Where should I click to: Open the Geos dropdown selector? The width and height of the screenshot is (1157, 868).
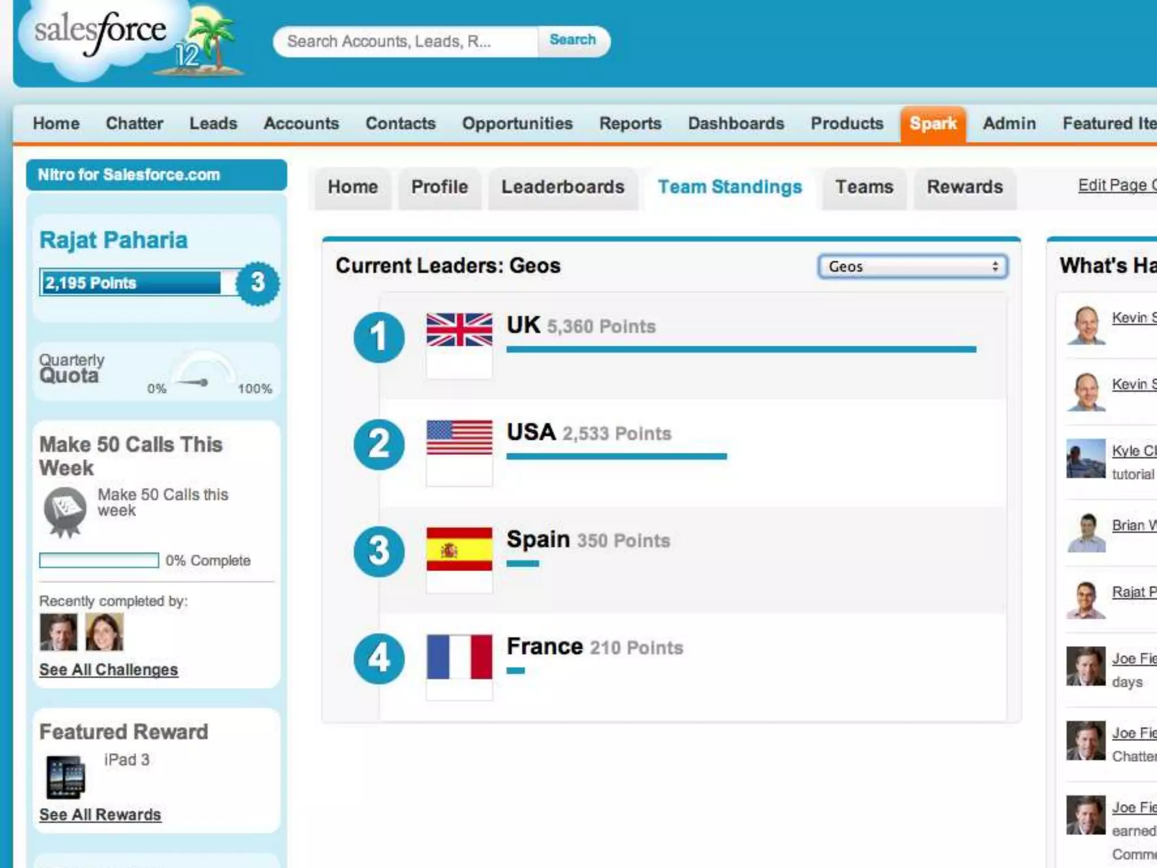[912, 267]
